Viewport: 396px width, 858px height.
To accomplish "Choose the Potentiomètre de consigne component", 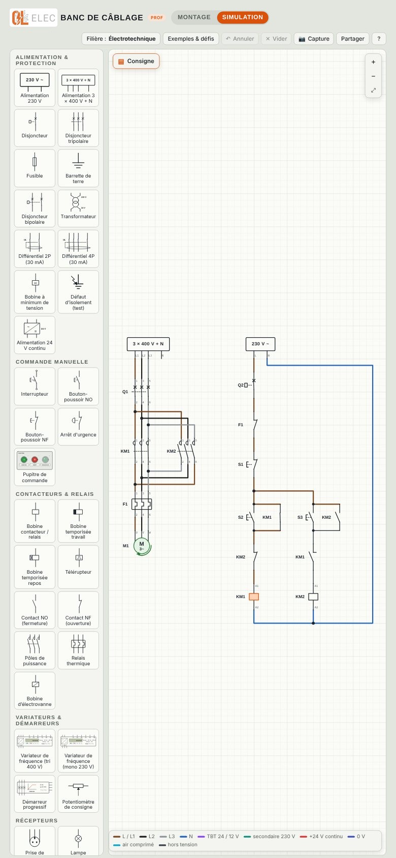I will [x=78, y=794].
